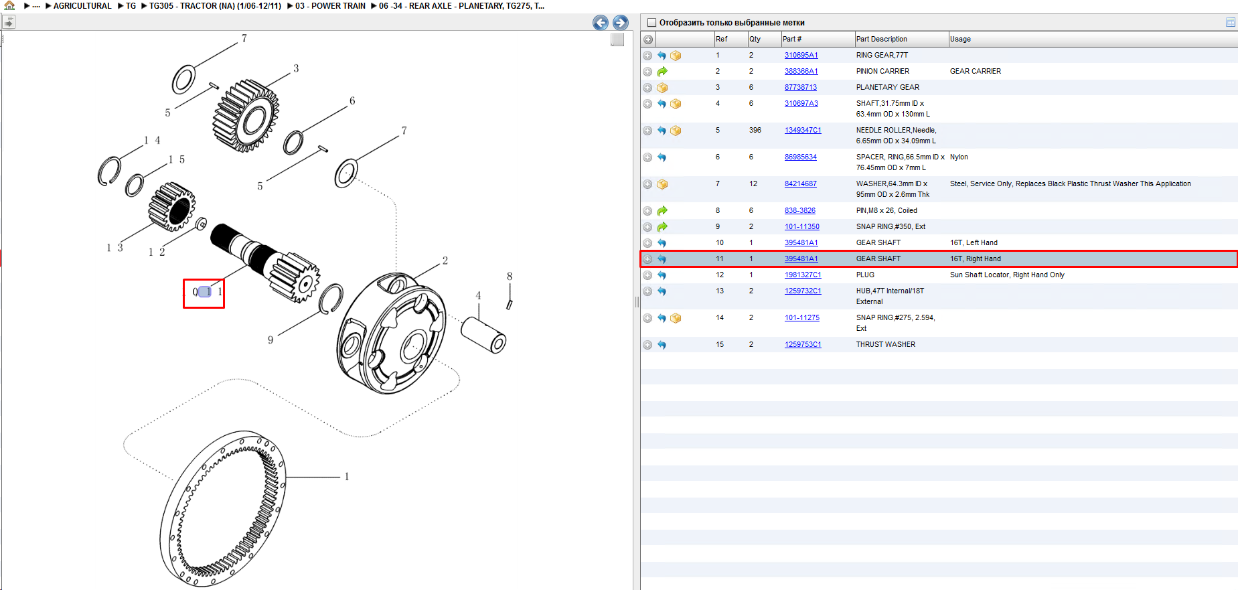Click callout number 2 on the diagram
The height and width of the screenshot is (590, 1238).
[445, 261]
